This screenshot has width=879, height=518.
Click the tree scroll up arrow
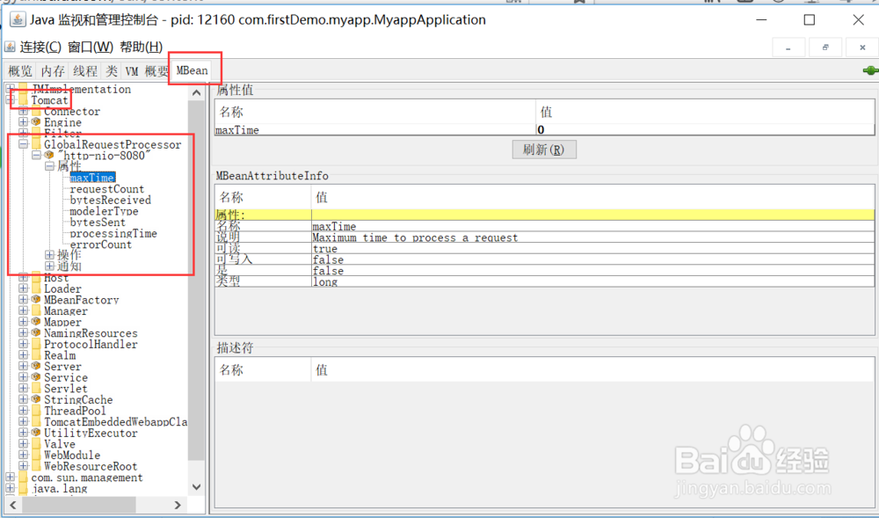coord(196,92)
